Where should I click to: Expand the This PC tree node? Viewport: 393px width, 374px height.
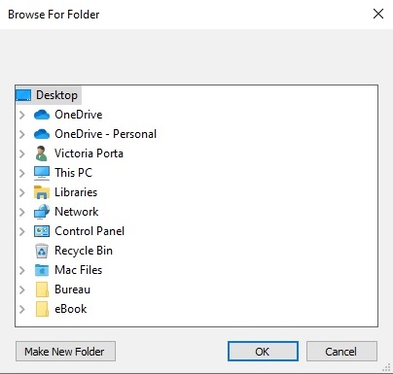[22, 173]
